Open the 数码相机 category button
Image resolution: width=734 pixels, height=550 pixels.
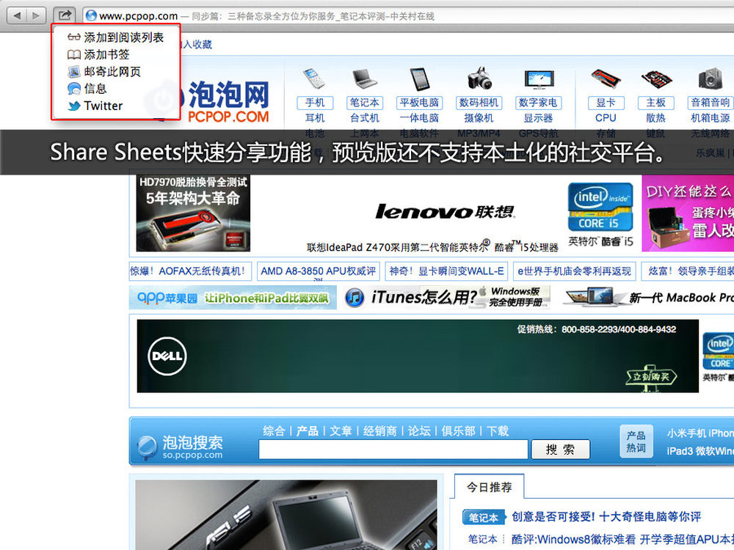[479, 103]
